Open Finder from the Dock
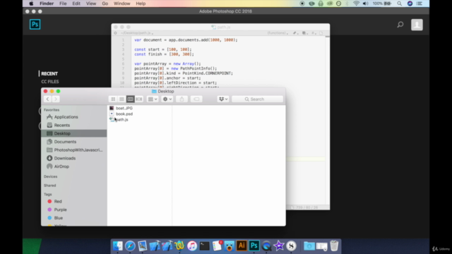The width and height of the screenshot is (452, 254). click(x=118, y=246)
